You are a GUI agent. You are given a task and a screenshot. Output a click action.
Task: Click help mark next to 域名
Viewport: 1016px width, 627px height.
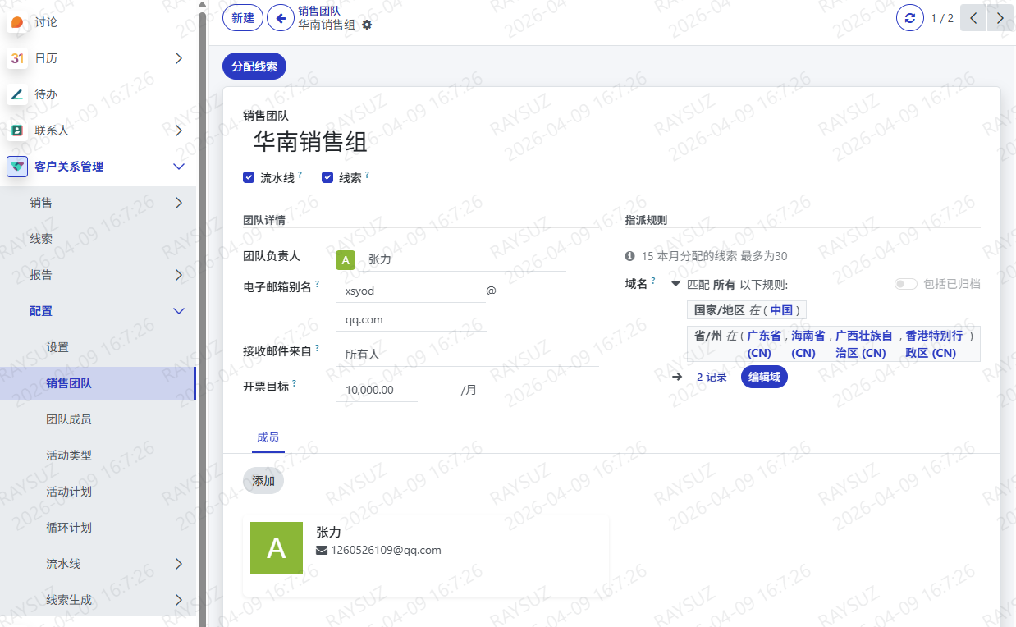(x=654, y=281)
